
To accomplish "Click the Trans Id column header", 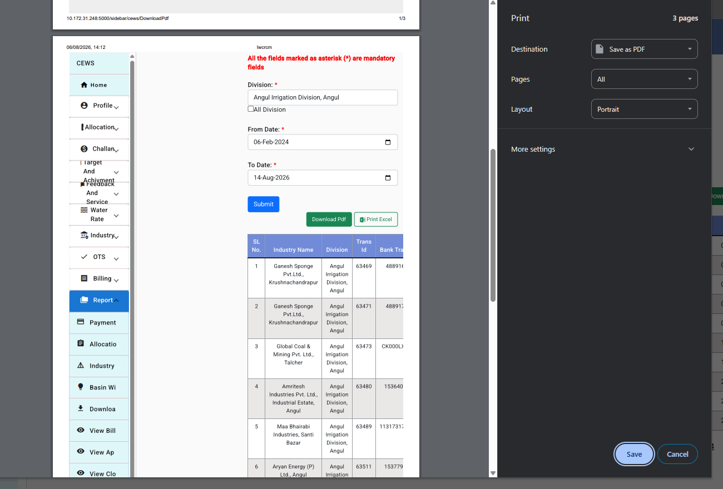I will tap(364, 246).
